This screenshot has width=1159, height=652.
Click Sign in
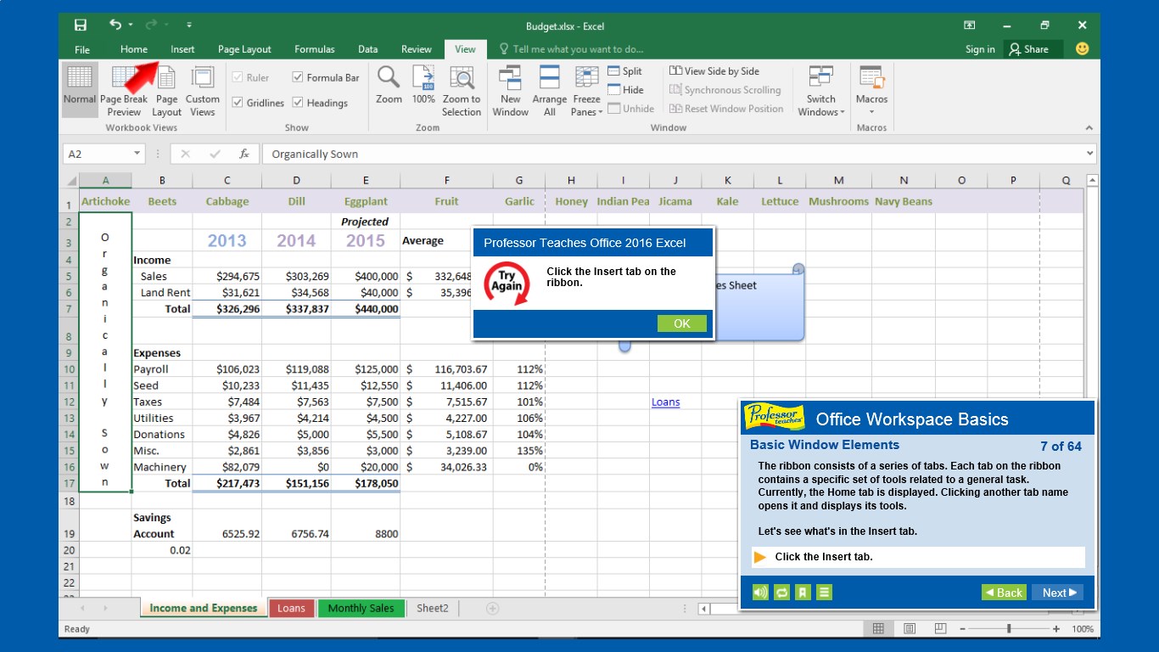[980, 49]
